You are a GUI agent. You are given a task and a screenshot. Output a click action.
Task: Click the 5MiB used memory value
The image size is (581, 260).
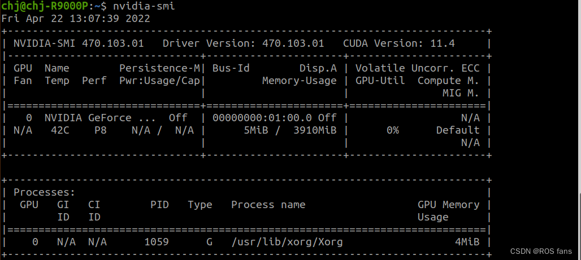256,130
